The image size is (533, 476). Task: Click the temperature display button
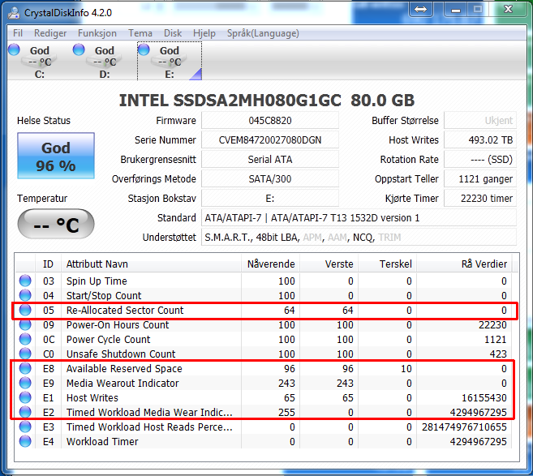pos(56,224)
